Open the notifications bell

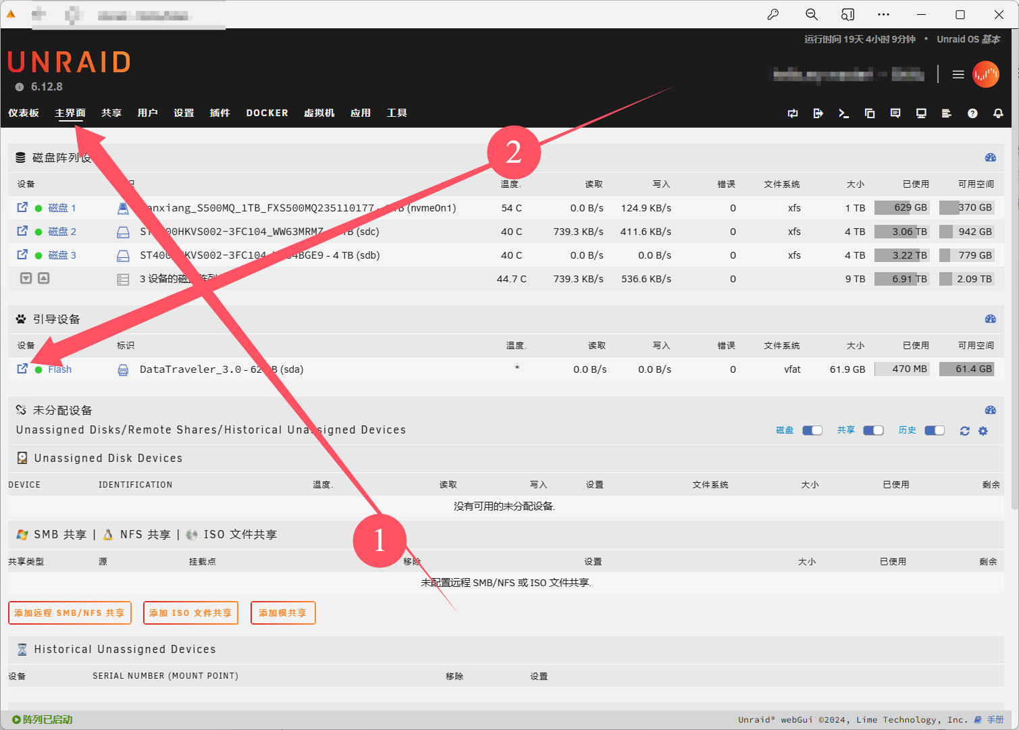997,113
